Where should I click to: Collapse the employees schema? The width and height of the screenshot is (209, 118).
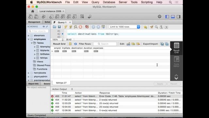coord(28,39)
